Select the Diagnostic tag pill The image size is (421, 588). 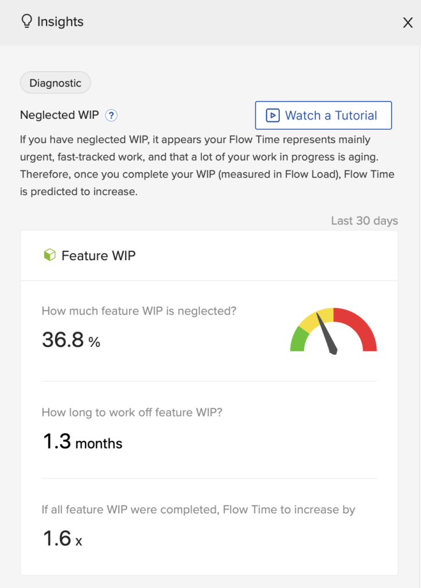coord(56,83)
